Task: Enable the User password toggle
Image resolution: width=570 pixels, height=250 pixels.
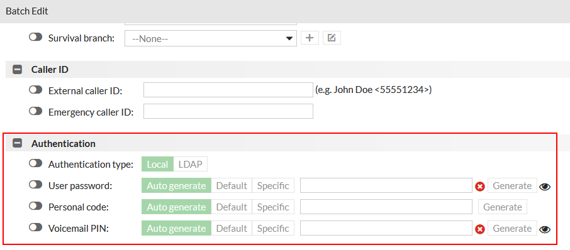Action: [x=36, y=185]
